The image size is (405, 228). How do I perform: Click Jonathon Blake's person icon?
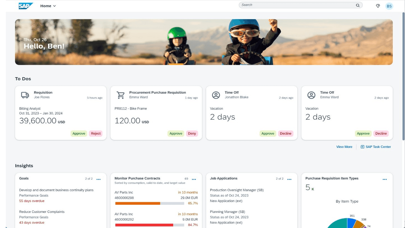[x=216, y=95]
